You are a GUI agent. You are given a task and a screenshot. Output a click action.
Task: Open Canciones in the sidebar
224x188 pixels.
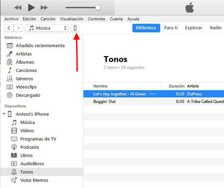pos(26,71)
